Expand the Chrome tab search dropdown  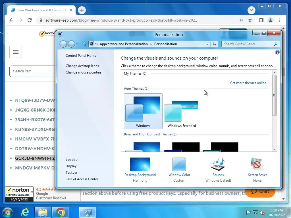251,10
